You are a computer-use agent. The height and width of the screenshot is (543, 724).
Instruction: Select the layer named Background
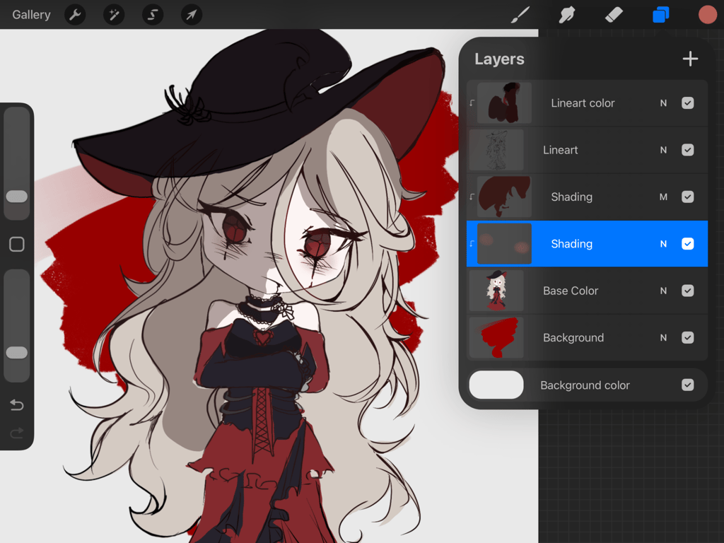point(573,338)
